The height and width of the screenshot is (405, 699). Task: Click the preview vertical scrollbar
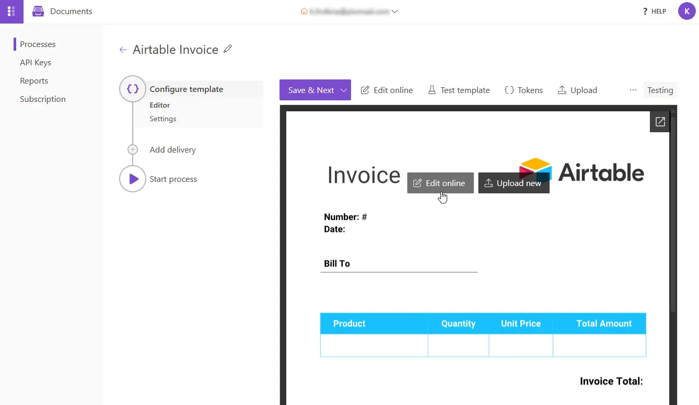[673, 214]
